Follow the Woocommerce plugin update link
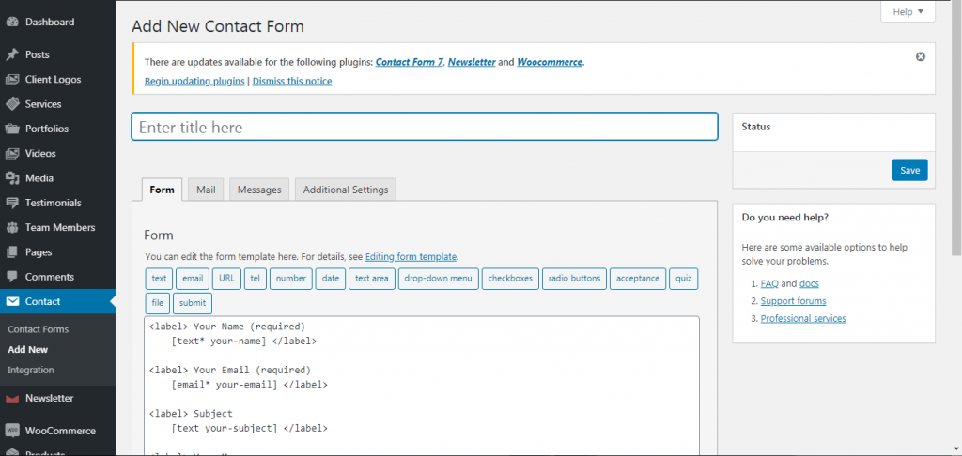962x456 pixels. point(550,62)
